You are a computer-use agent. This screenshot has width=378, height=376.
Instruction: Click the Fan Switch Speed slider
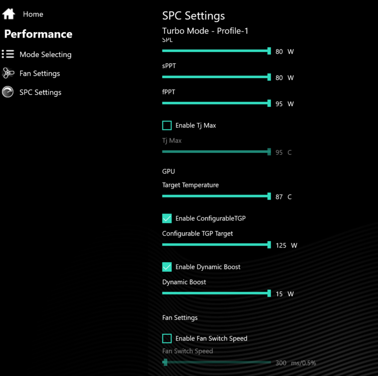[x=216, y=362]
